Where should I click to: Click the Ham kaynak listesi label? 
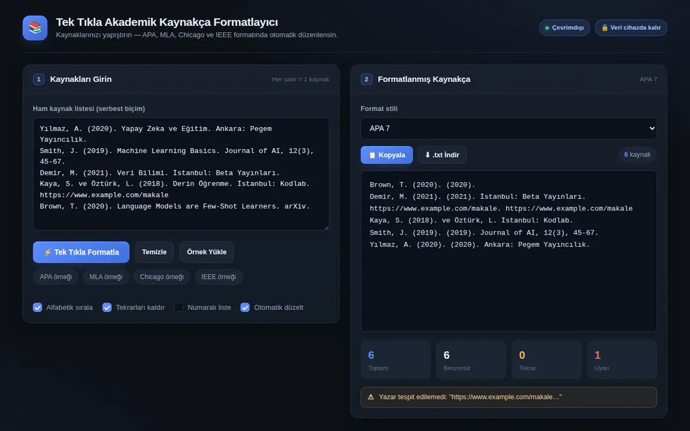pyautogui.click(x=89, y=109)
